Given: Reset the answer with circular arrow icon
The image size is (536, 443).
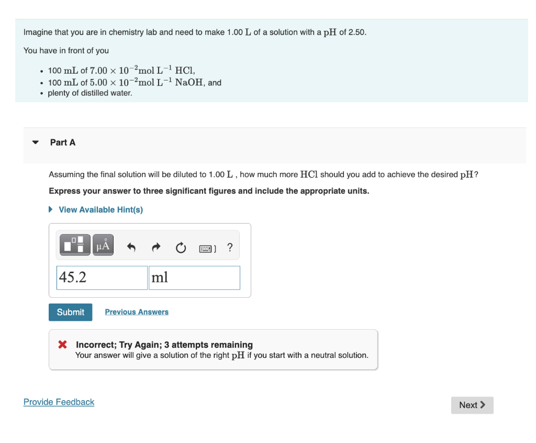Looking at the screenshot, I should (x=181, y=248).
